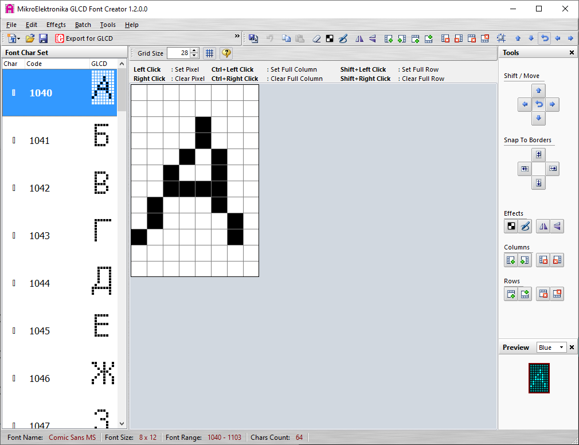Close the Preview panel
The width and height of the screenshot is (579, 445).
coord(572,347)
